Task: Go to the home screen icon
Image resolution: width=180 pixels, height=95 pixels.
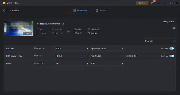Action: click(x=4, y=11)
